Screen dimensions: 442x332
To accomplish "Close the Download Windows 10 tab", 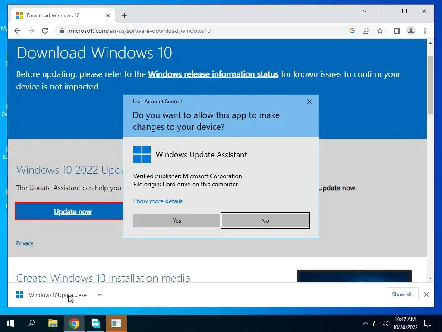I will click(107, 16).
